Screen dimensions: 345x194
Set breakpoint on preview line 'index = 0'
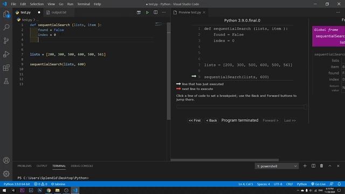[224, 41]
